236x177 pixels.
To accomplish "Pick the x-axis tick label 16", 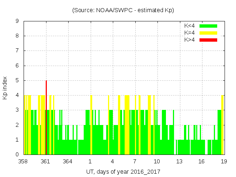I will pos(201,162).
